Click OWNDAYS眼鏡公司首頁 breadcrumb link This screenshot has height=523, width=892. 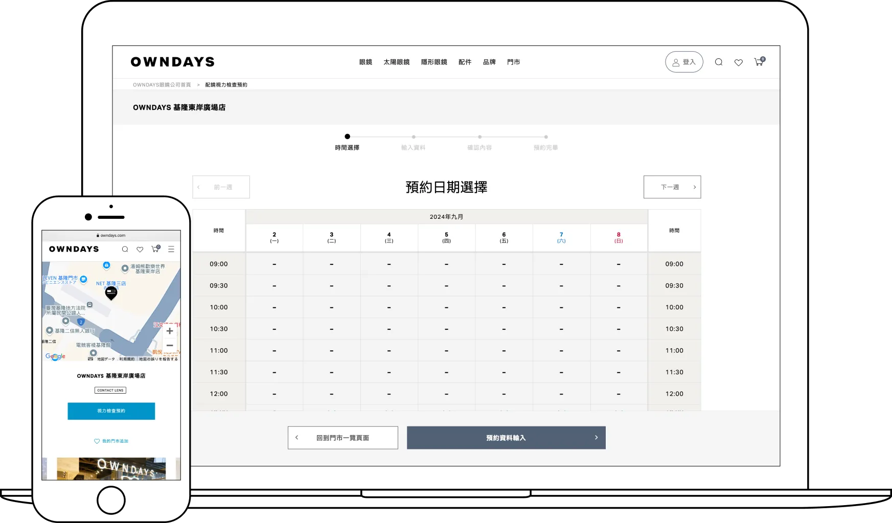pos(162,85)
